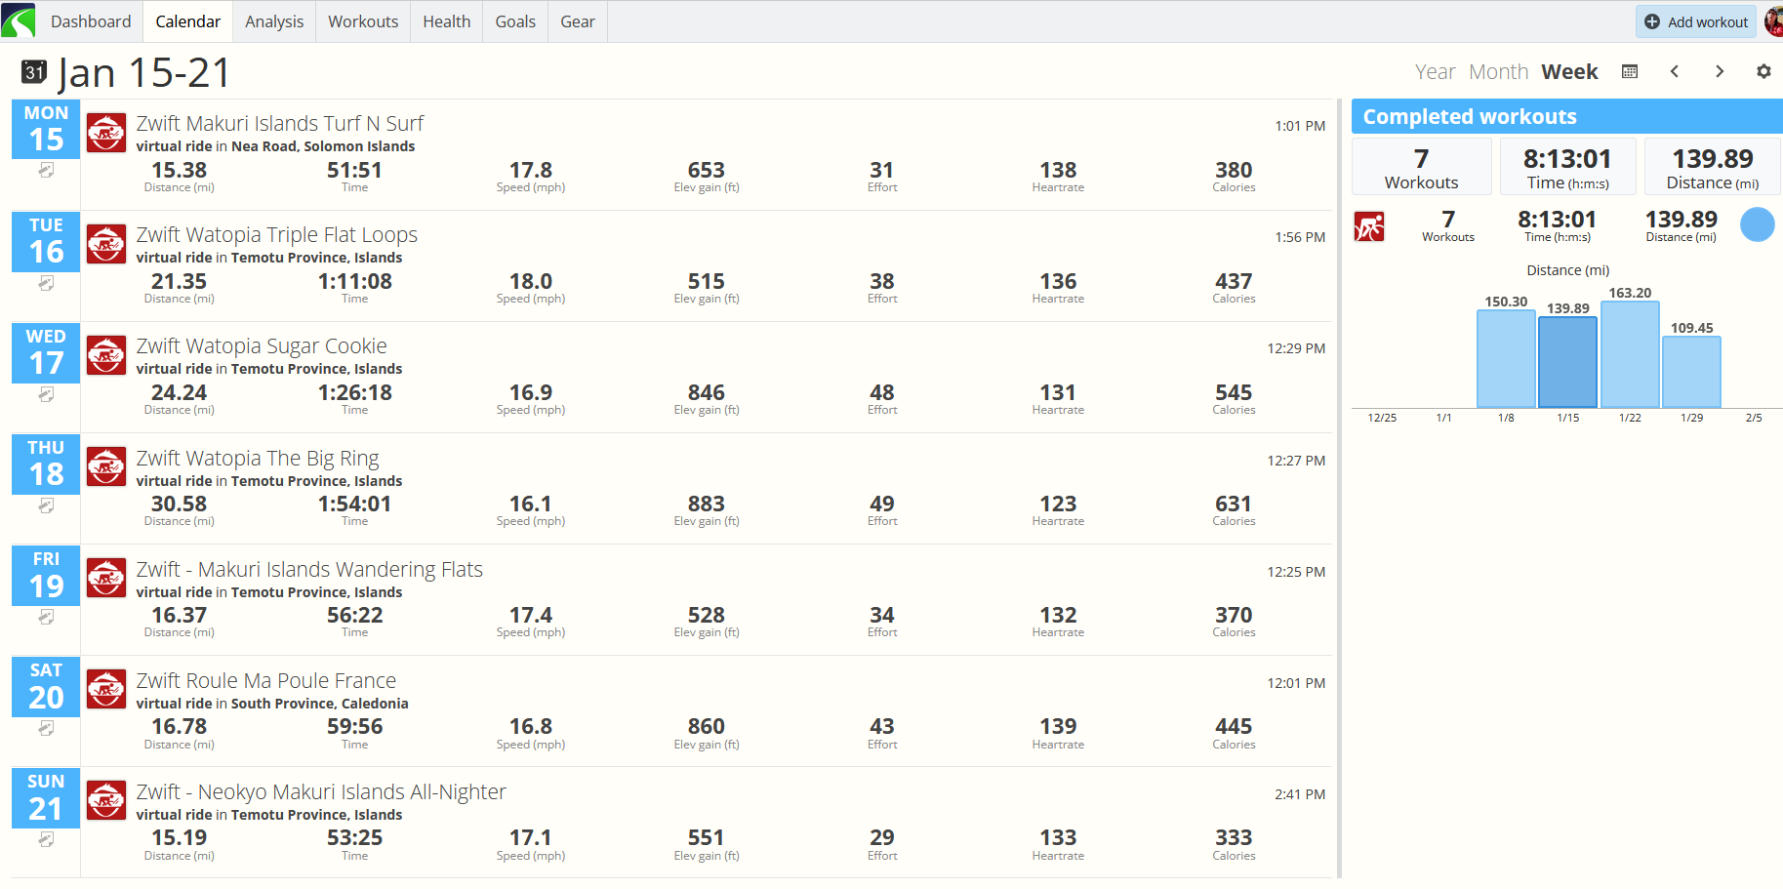Select the 163.20 distance bar in chart

(x=1630, y=354)
